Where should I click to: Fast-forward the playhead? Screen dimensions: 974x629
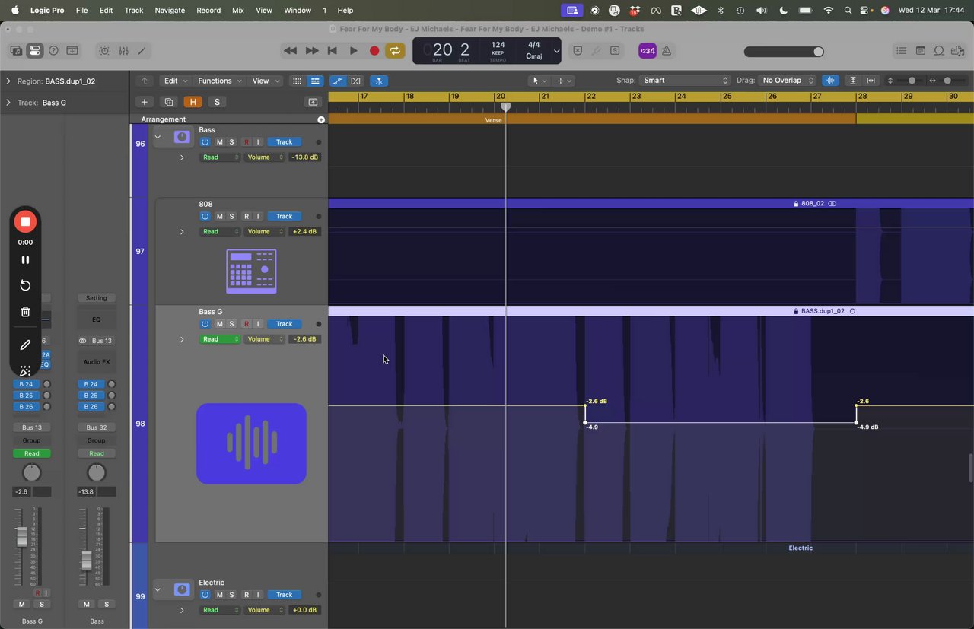[312, 51]
